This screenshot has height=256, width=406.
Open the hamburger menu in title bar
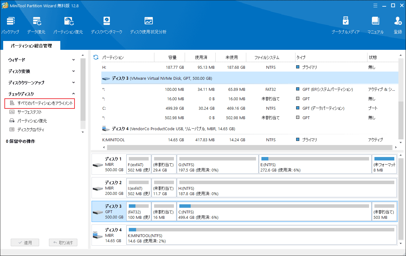pyautogui.click(x=375, y=5)
